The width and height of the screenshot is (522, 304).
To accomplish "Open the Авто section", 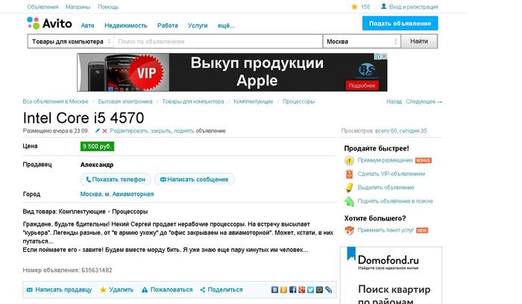I will click(x=87, y=25).
